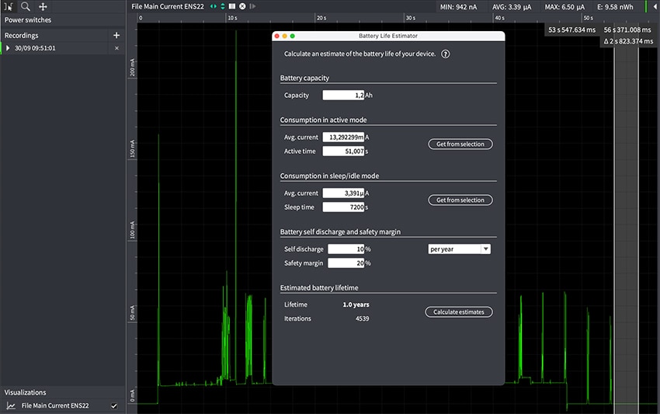
Task: Expand the 30/09 09:51:01 recording
Action: [x=8, y=48]
